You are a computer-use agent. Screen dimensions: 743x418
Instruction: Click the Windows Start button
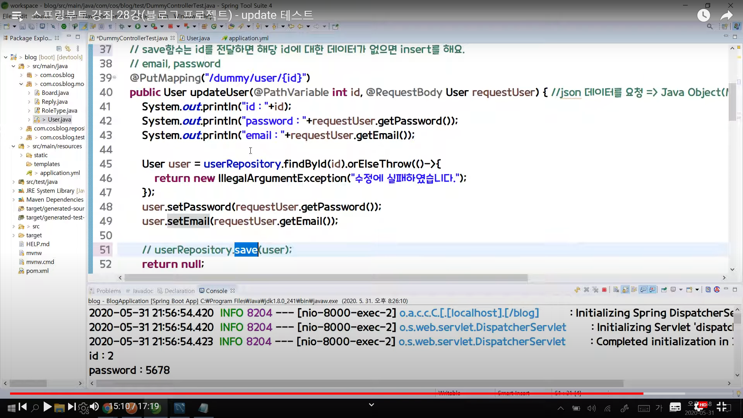click(x=11, y=408)
